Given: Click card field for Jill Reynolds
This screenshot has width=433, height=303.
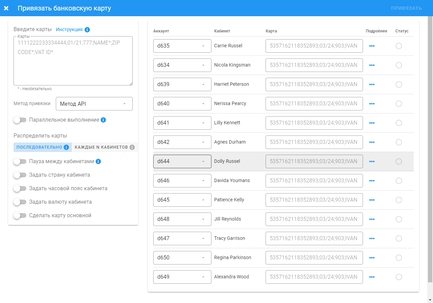Looking at the screenshot, I should coord(314,219).
